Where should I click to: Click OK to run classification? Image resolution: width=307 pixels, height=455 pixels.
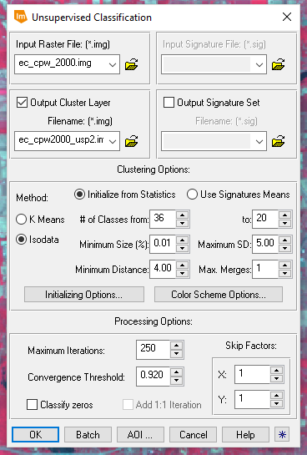tap(35, 434)
